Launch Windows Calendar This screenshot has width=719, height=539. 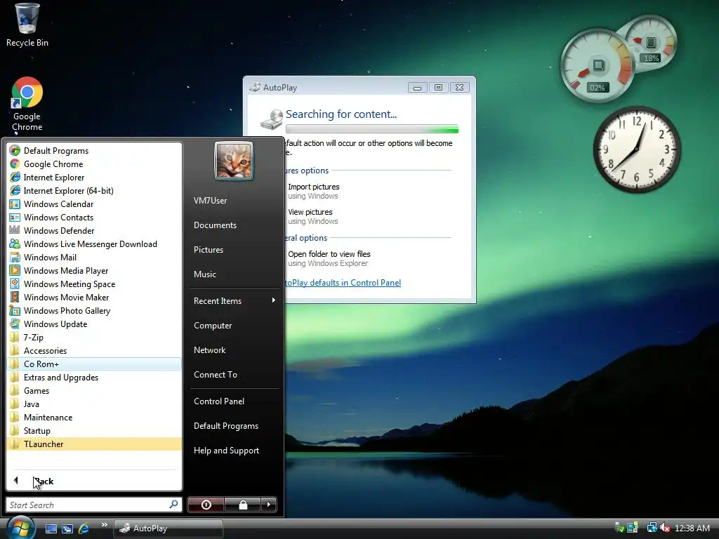click(x=95, y=204)
